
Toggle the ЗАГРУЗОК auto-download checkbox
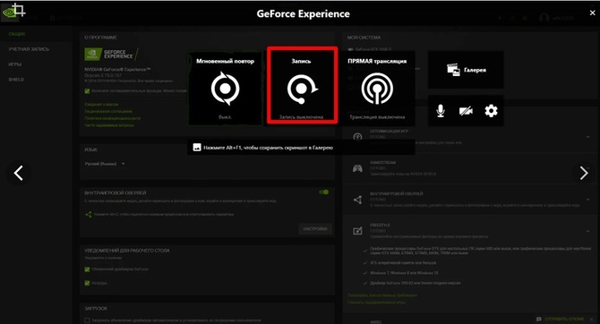tap(87, 320)
